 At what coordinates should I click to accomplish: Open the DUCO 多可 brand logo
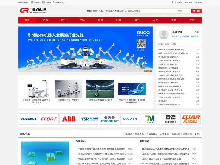click(x=130, y=119)
